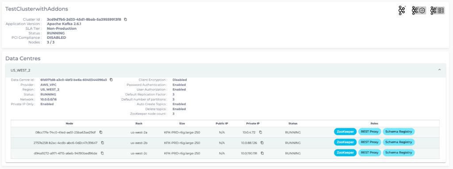The width and height of the screenshot is (453, 169).
Task: Click the Nodes count 3 / 3
Action: coord(50,42)
